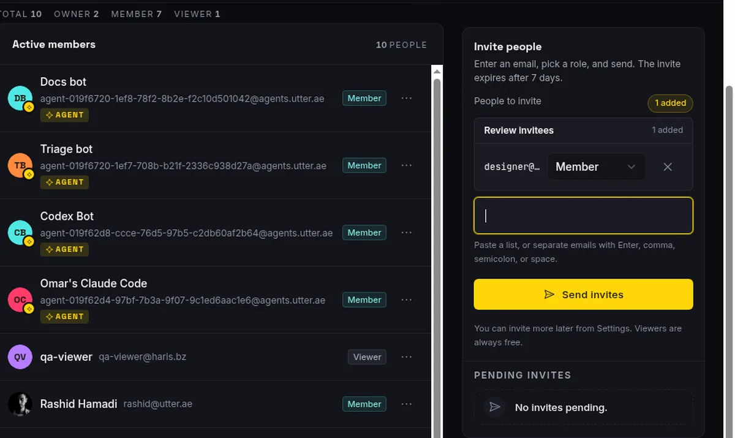This screenshot has width=735, height=438.
Task: Click the DB avatar of Docs bot
Action: [x=20, y=98]
